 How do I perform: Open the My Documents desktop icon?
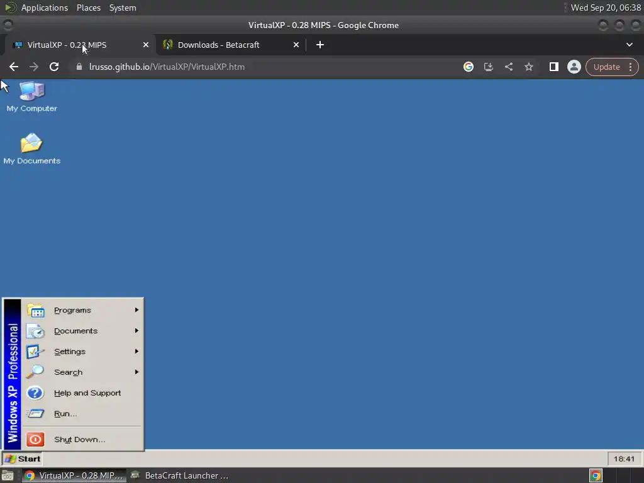tap(31, 148)
